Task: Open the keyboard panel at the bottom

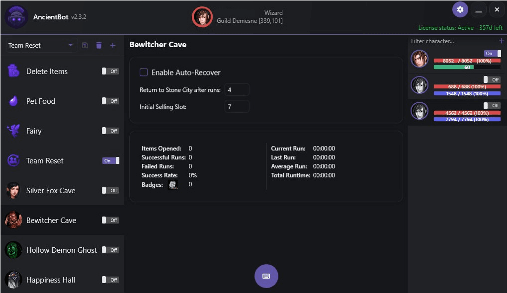Action: click(x=266, y=276)
